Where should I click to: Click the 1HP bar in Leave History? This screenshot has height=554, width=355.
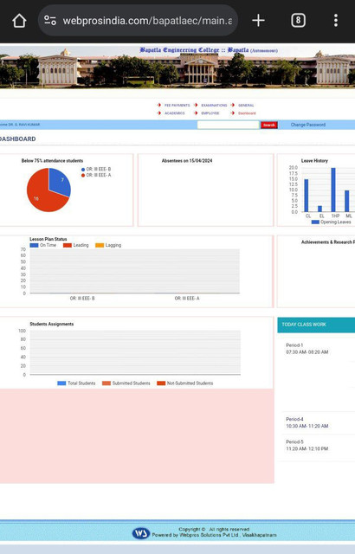coord(333,190)
